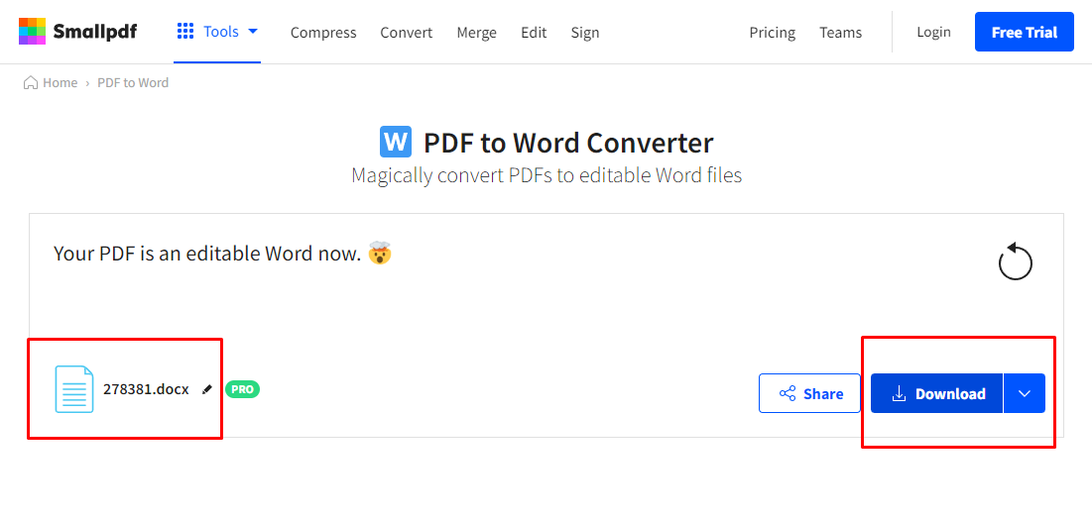Open the Compress menu item
The width and height of the screenshot is (1092, 518).
tap(323, 32)
